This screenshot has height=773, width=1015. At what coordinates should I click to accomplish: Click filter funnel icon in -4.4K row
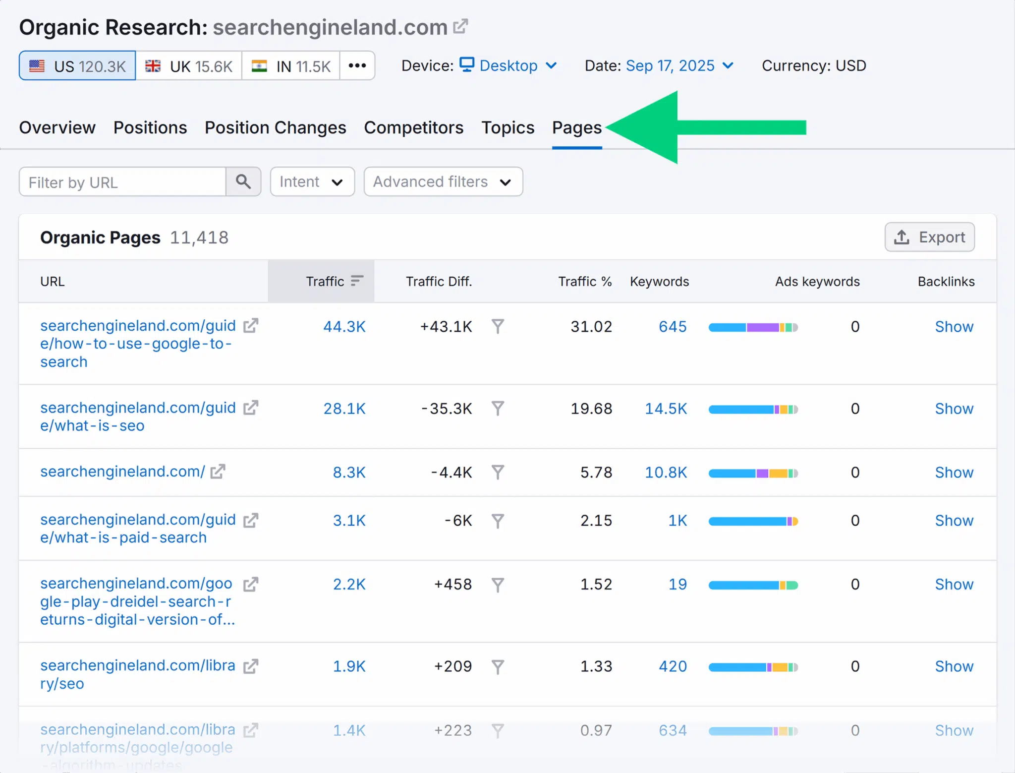click(x=498, y=472)
